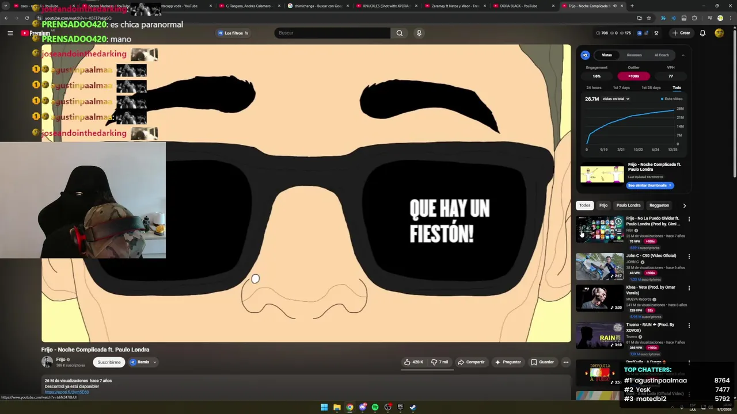Open vistas en total dropdown
Screen dimensions: 737x414
(616, 99)
